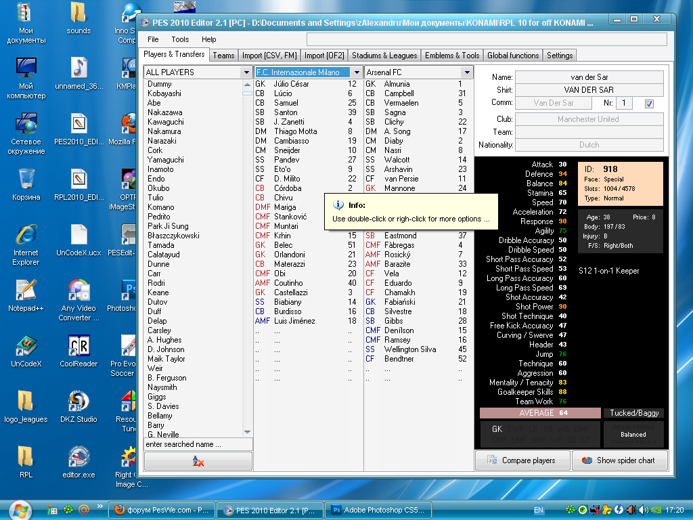Select Park Ji Sung in players list

168,226
